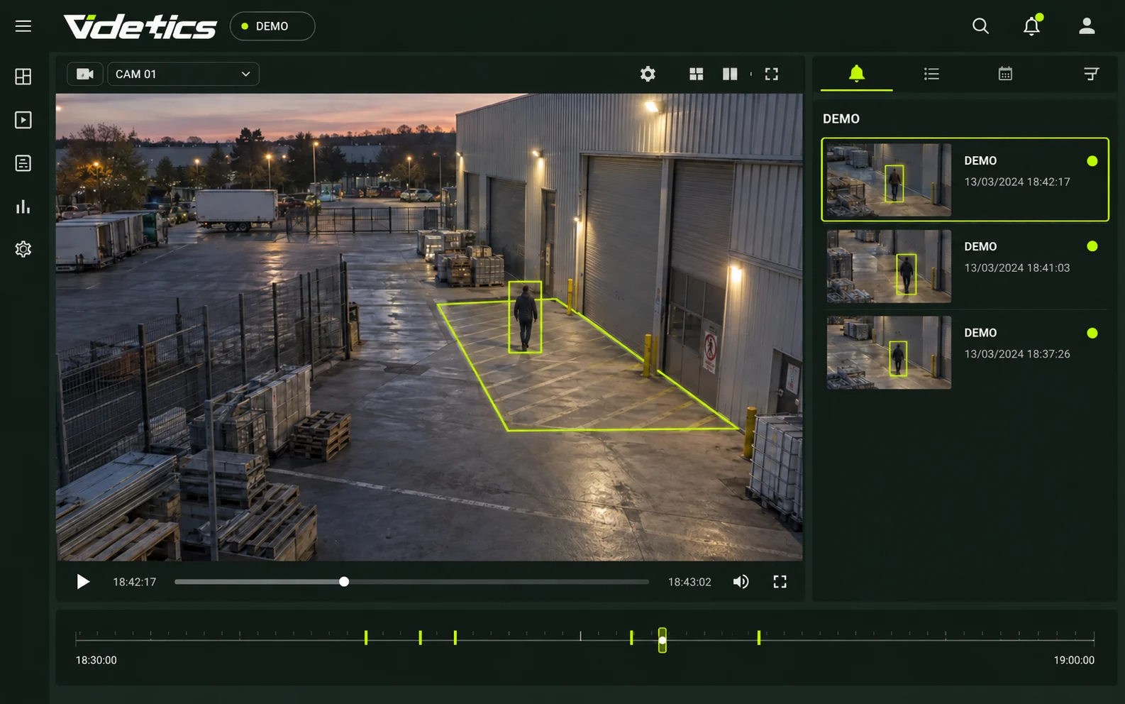Switch to the alerts bell tab
Image resolution: width=1125 pixels, height=704 pixels.
click(x=857, y=74)
